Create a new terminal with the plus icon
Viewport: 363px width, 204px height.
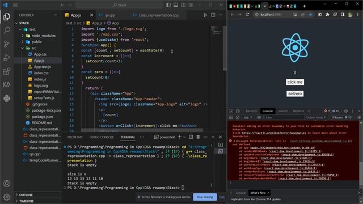pyautogui.click(x=179, y=137)
